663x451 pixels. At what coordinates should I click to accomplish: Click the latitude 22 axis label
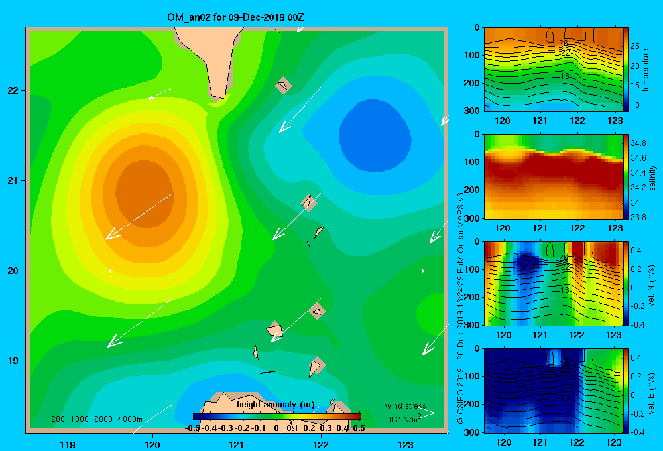click(x=13, y=90)
